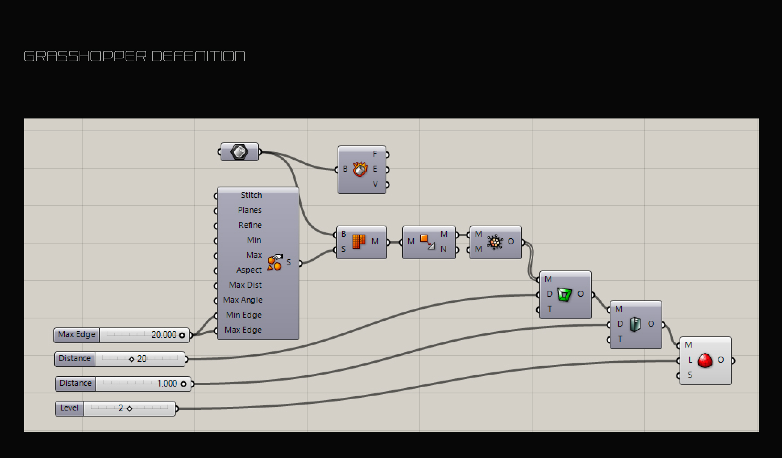Click the Distance 20 slider handle
This screenshot has height=458, width=782.
[x=132, y=359]
